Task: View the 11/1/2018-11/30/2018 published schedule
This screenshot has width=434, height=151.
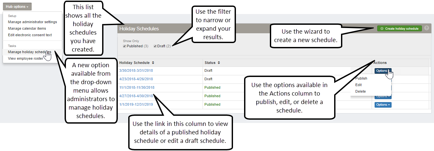Action: pos(137,87)
